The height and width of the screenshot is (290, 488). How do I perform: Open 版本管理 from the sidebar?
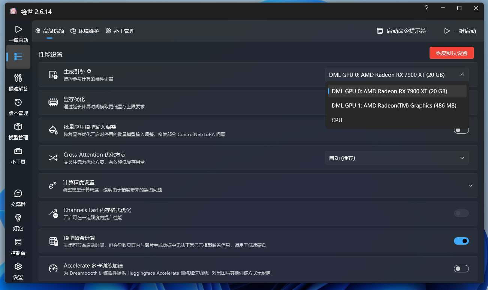(x=18, y=106)
